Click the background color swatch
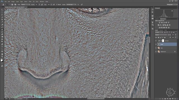This screenshot has width=179, height=100. click(3, 61)
